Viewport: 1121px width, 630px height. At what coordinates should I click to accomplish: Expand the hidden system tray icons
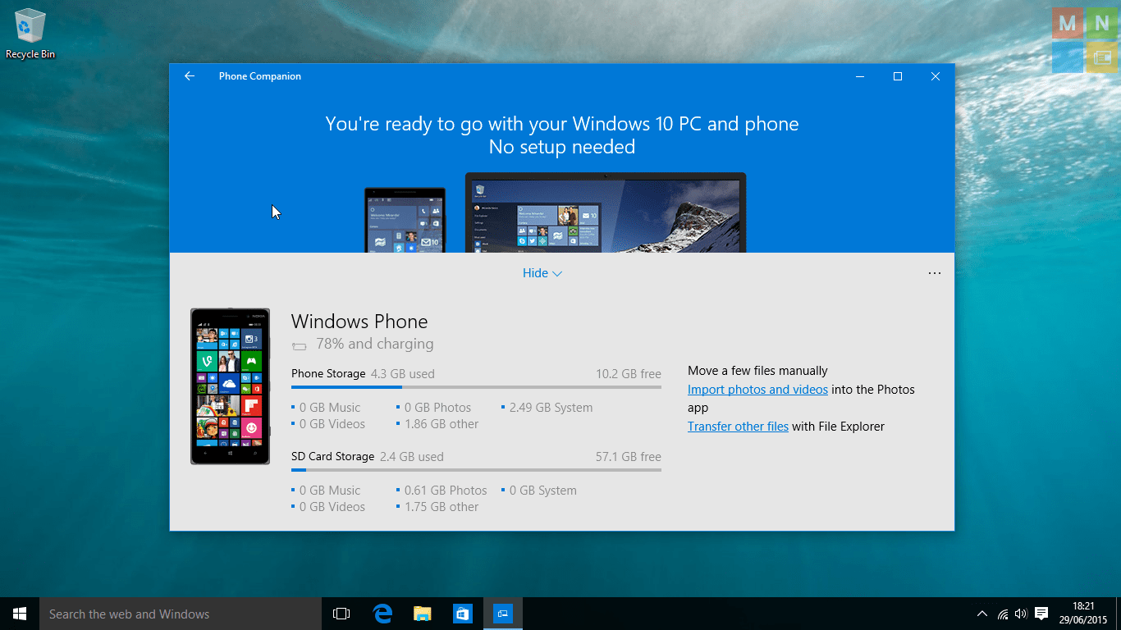pyautogui.click(x=981, y=614)
